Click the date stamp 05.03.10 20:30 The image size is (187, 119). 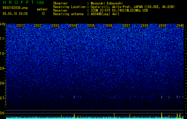pos(15,14)
